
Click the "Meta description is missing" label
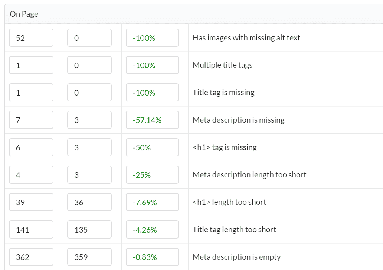(x=238, y=120)
